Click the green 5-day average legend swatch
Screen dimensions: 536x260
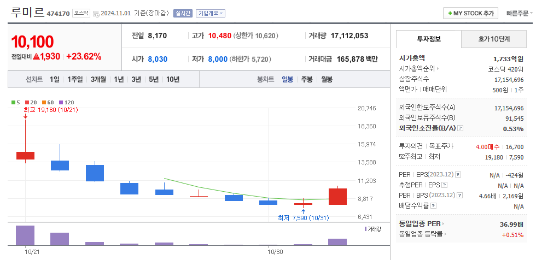click(13, 102)
